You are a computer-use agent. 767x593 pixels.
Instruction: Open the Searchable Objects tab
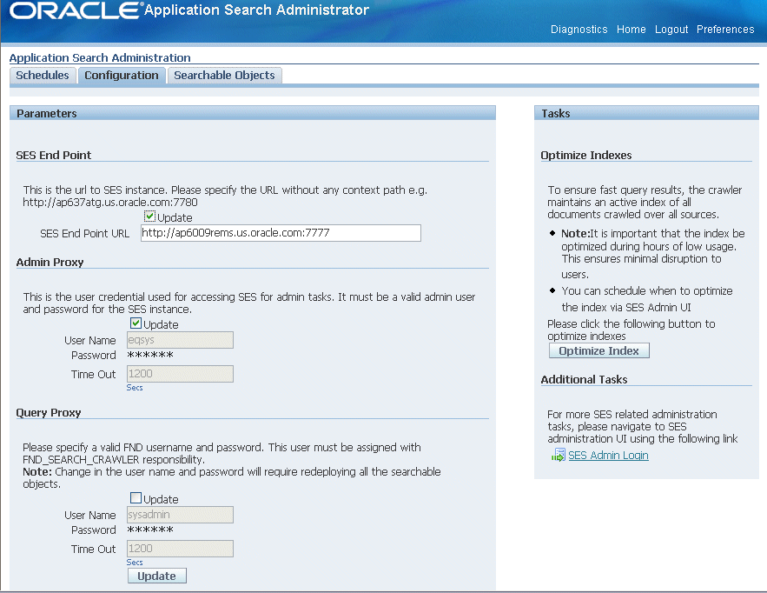(x=224, y=76)
